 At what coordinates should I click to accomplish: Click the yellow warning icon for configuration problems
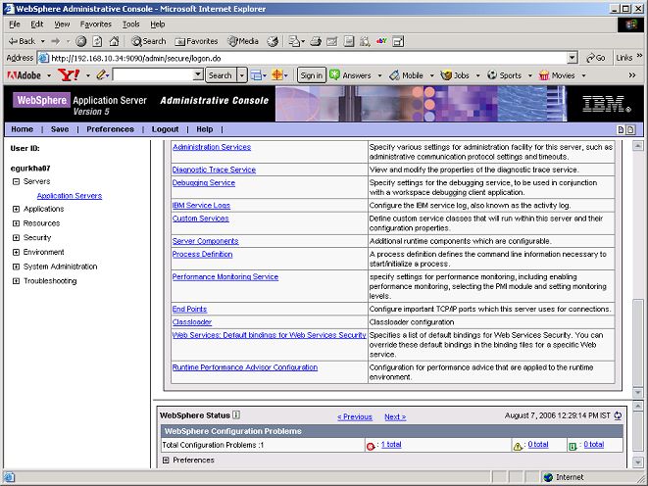(x=518, y=446)
